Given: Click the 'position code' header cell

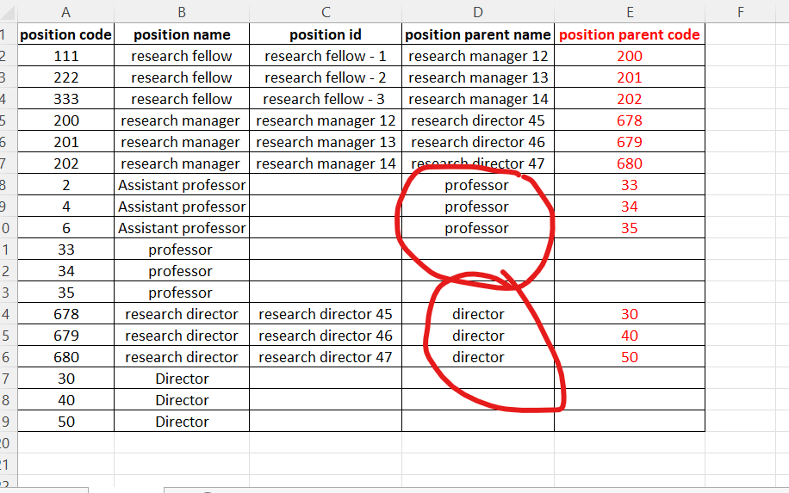Looking at the screenshot, I should pyautogui.click(x=65, y=34).
